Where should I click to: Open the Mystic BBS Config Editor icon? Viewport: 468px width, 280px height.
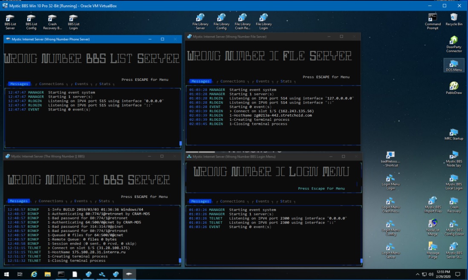pos(454,228)
